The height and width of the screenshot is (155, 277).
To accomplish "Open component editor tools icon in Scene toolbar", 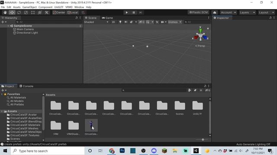I will (x=157, y=22).
